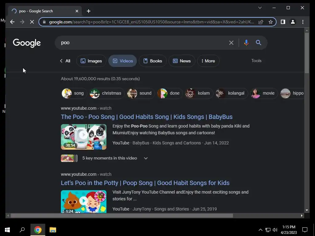Click the horizontal scrollbar left arrow
315x236 pixels.
tap(8, 215)
